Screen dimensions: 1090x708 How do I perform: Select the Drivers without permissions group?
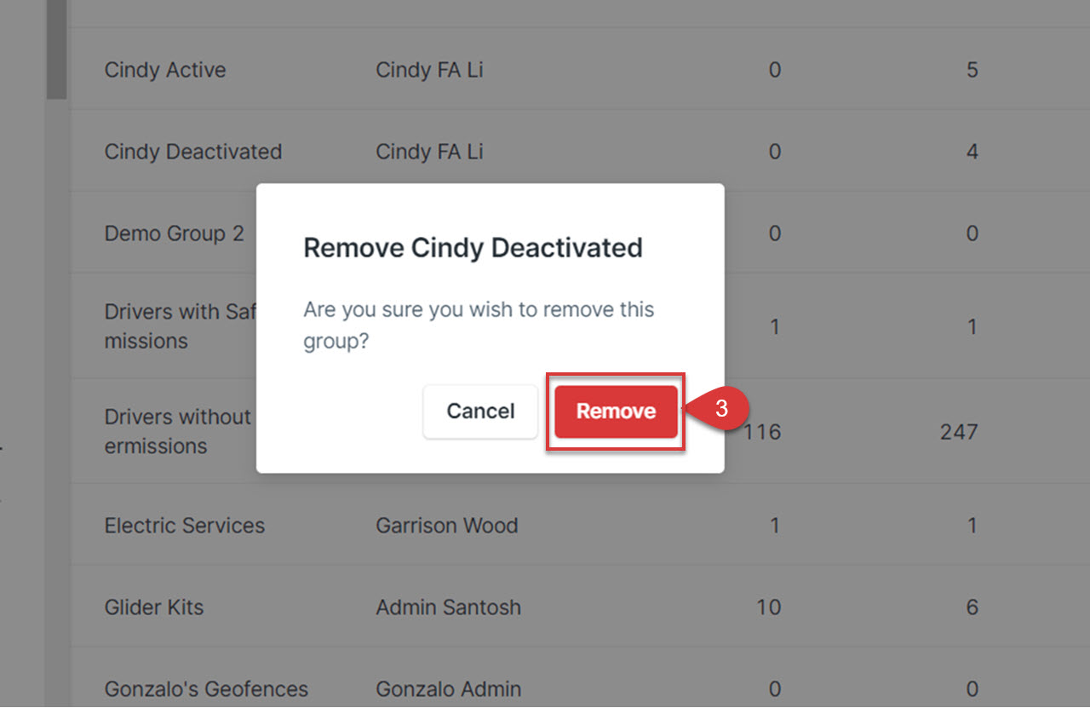179,431
